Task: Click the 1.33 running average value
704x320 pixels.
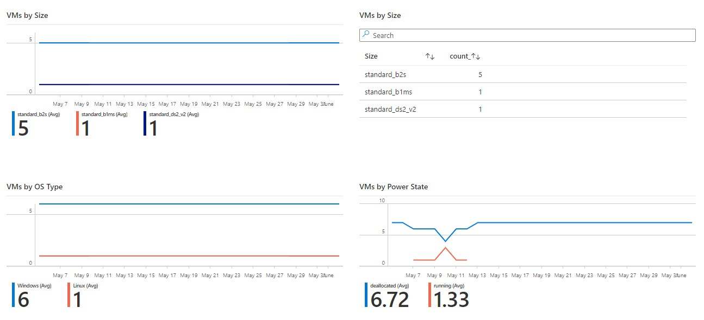Action: coord(451,299)
